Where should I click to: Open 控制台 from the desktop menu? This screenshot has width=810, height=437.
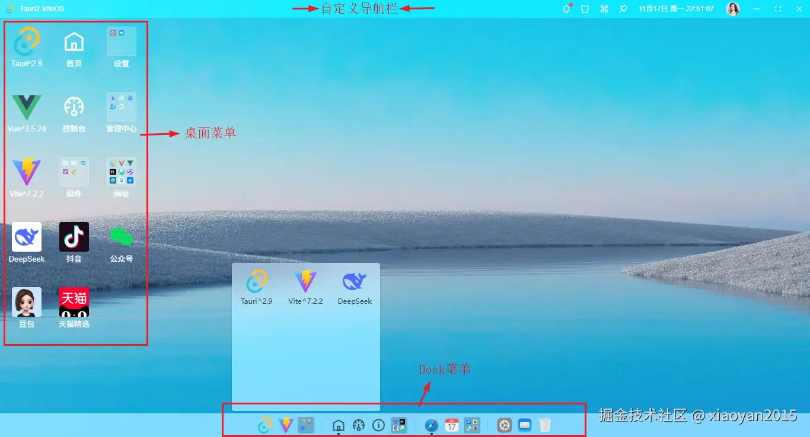[x=74, y=107]
